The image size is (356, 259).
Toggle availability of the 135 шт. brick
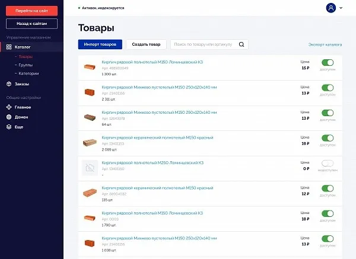click(328, 188)
